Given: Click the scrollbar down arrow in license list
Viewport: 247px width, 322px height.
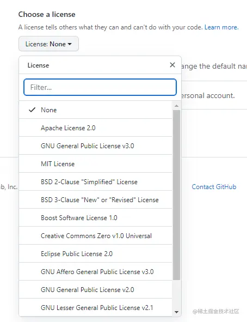Looking at the screenshot, I should click(x=176, y=312).
